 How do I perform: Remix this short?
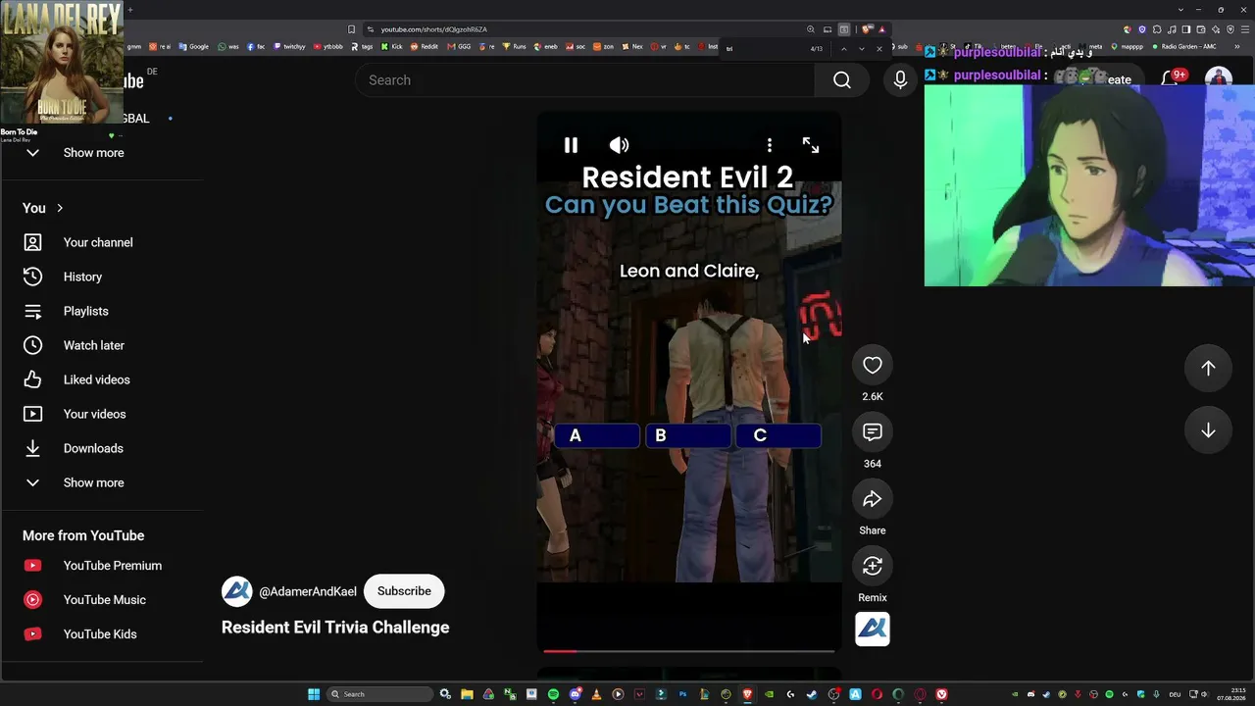pyautogui.click(x=873, y=567)
